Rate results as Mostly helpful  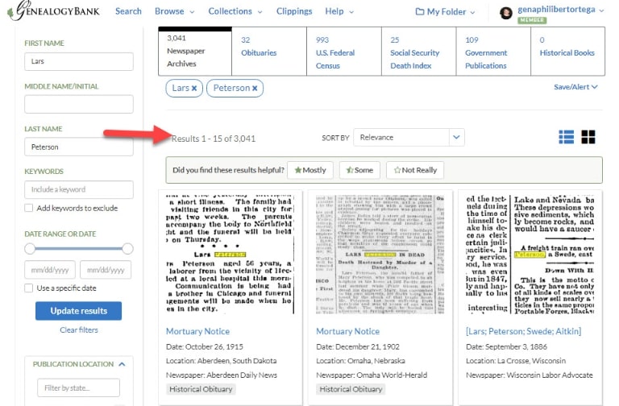(x=310, y=170)
